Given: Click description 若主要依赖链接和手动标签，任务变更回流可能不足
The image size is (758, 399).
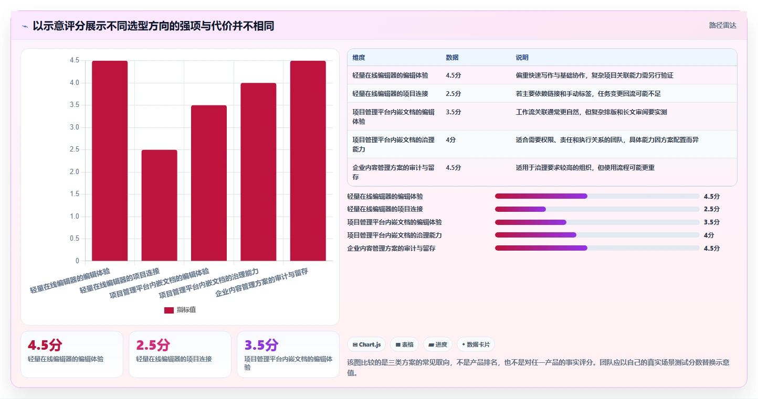Looking at the screenshot, I should tap(588, 94).
